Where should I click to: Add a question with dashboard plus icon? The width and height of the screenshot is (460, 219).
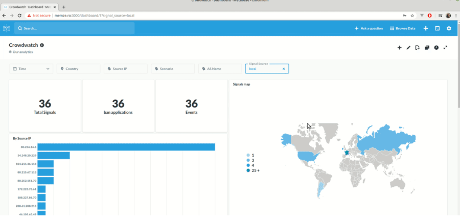pyautogui.click(x=399, y=48)
